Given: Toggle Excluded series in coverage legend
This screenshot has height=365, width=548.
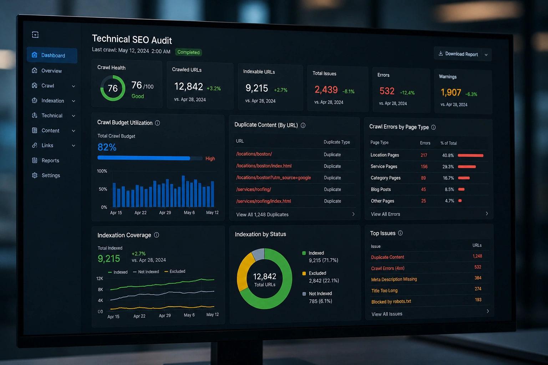Looking at the screenshot, I should [175, 271].
